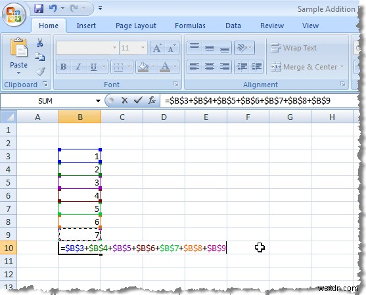Save the workbook via Quick Access icon
This screenshot has width=366, height=295.
[39, 9]
